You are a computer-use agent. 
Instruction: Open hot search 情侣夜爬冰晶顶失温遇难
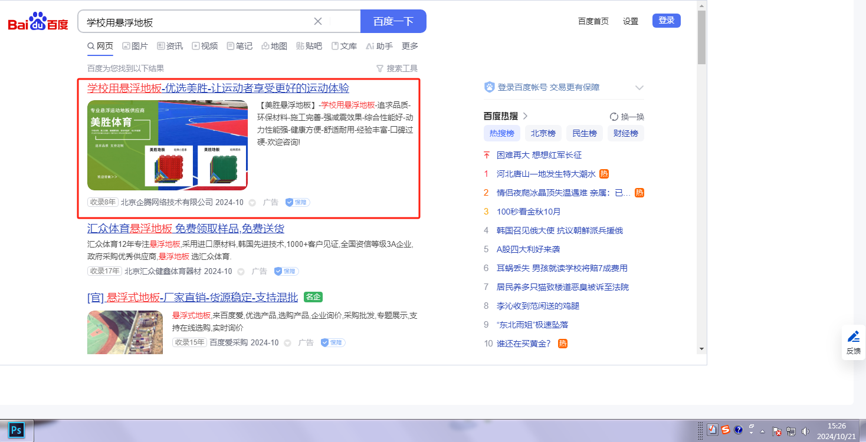(x=563, y=193)
